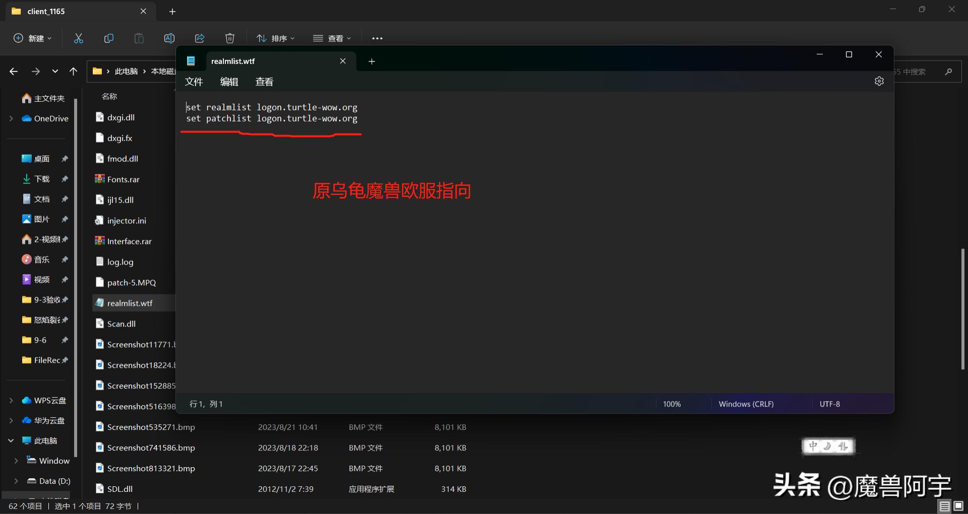Select the realmlist.wtf file in Explorer
This screenshot has height=514, width=968.
pyautogui.click(x=134, y=303)
